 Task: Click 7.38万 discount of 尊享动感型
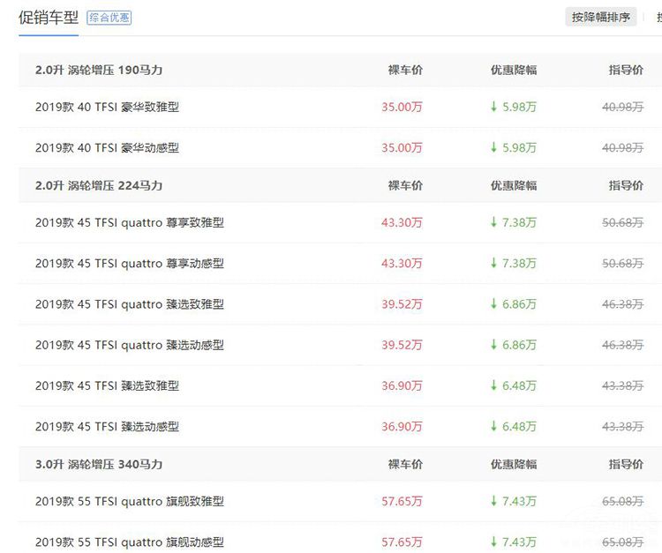(x=514, y=264)
